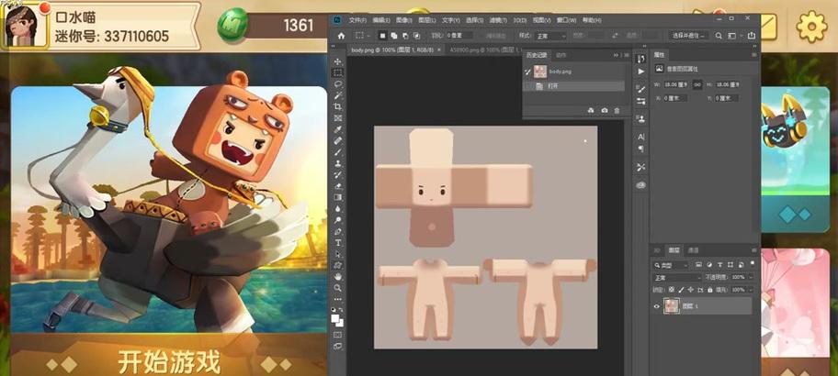This screenshot has width=838, height=376.
Task: Open the Image menu
Action: (x=404, y=20)
